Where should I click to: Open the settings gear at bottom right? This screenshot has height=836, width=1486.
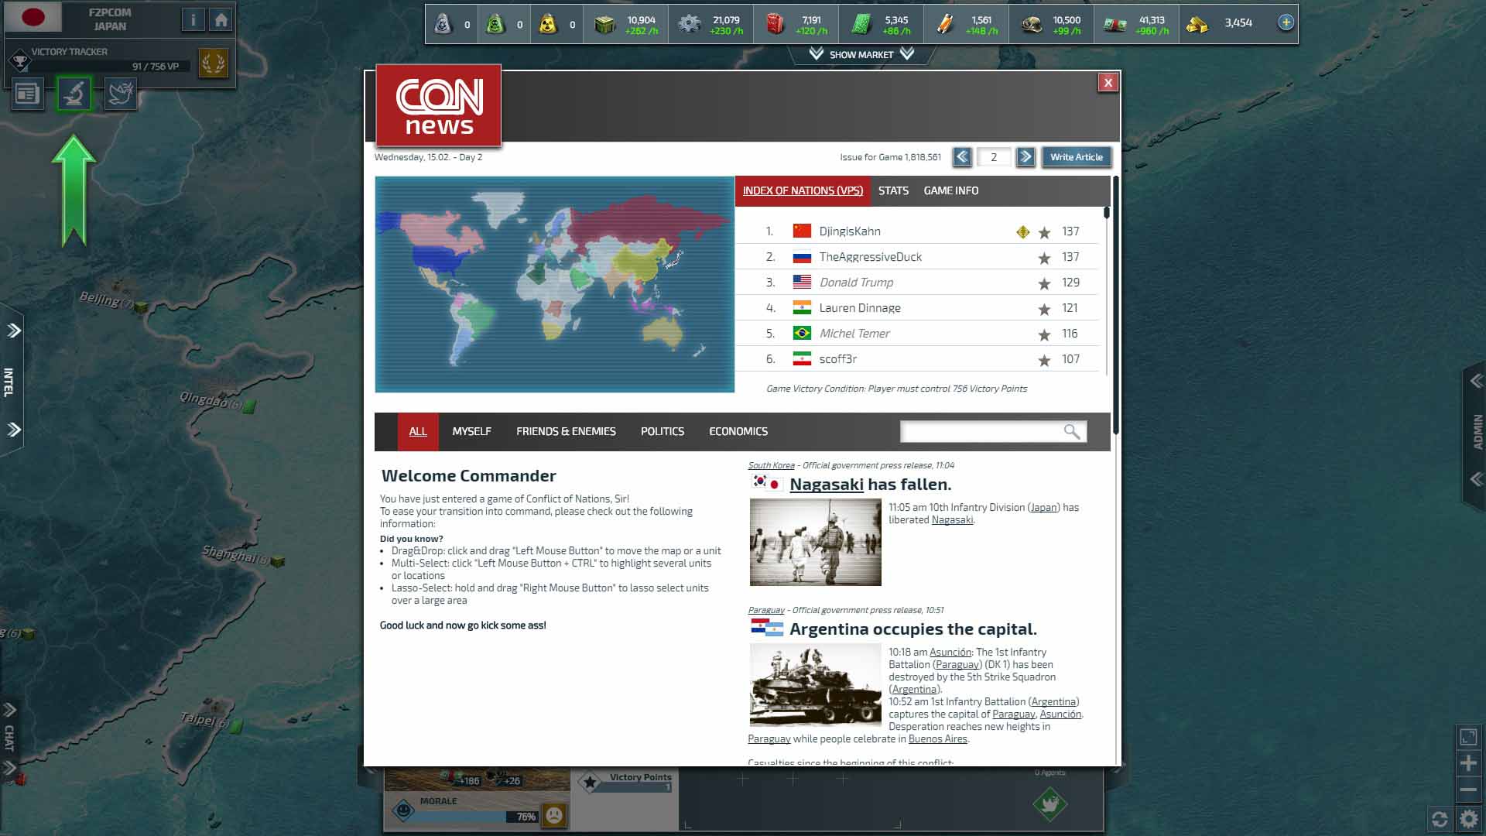coord(1468,818)
